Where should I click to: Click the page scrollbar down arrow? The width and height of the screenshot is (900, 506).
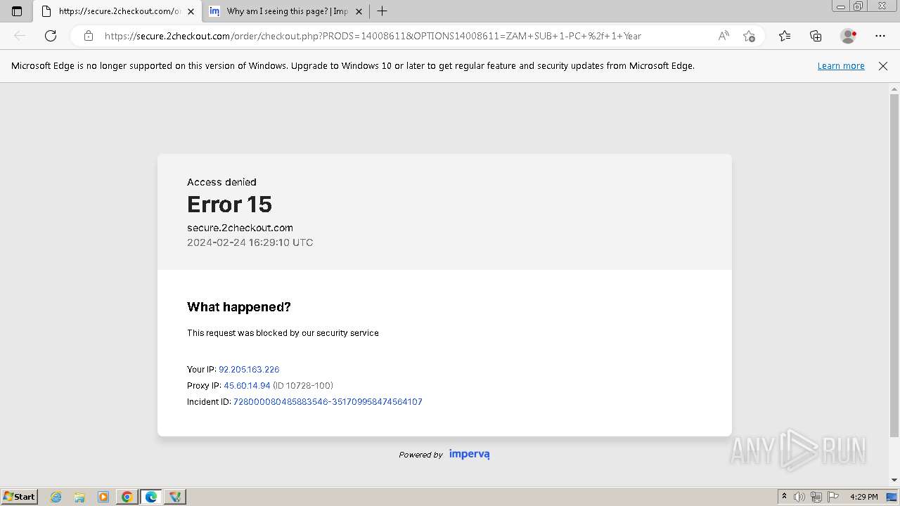(894, 480)
